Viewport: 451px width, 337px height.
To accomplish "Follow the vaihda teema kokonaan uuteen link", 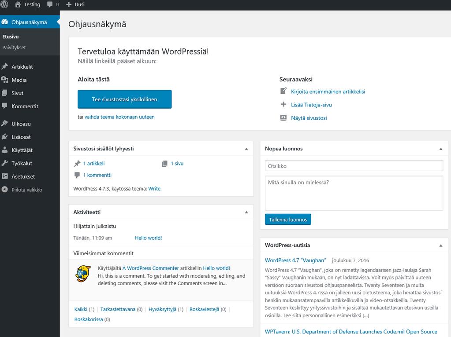I will point(119,117).
